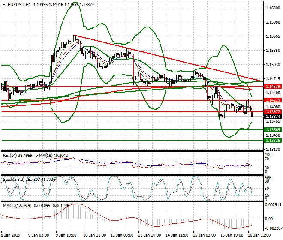Image resolution: width=283 pixels, height=240 pixels.
Task: Select the 1.14229 red price label
Action: 273,100
